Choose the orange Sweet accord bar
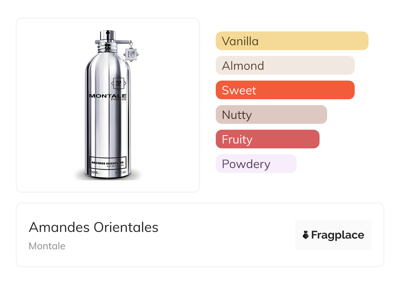400x283 pixels. (285, 90)
